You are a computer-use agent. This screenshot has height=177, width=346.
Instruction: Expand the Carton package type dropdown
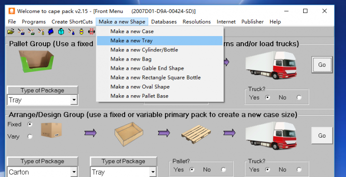tap(74, 172)
